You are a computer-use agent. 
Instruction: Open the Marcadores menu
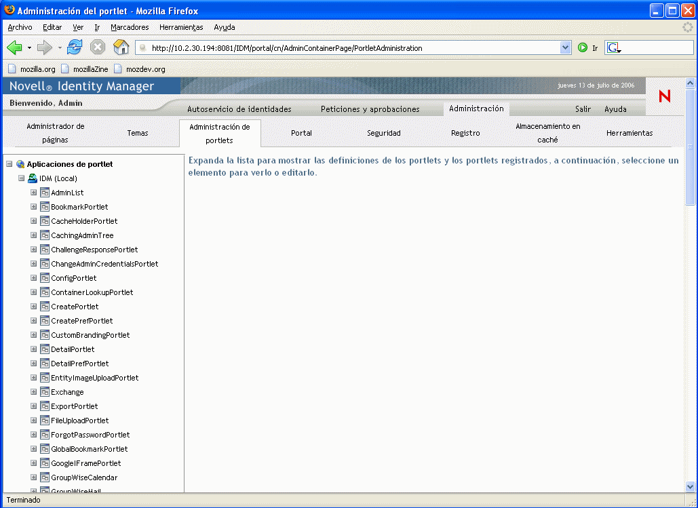tap(130, 27)
